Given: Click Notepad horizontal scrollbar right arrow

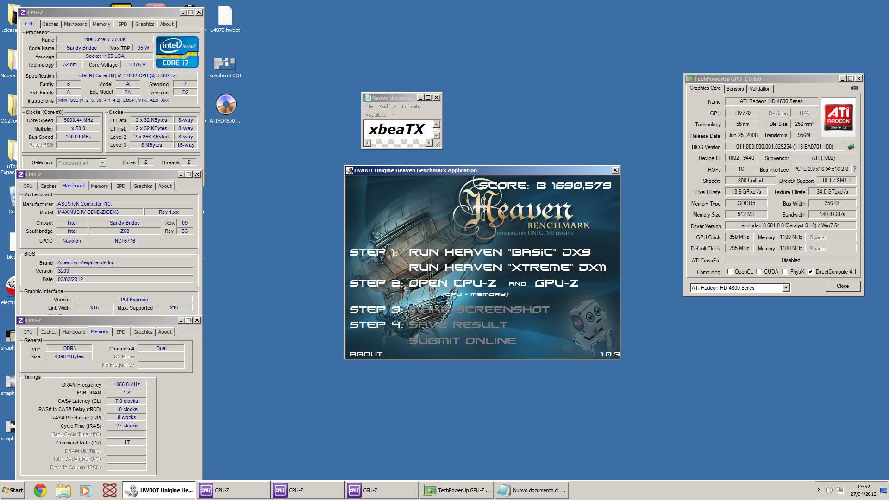Looking at the screenshot, I should tap(429, 143).
